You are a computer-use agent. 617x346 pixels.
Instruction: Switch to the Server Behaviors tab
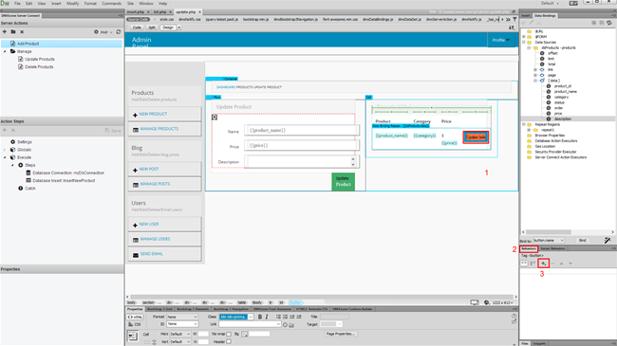552,248
